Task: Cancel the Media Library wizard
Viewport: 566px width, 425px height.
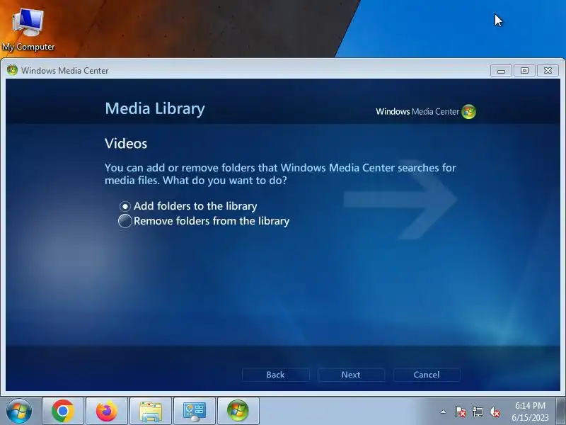Action: click(x=427, y=375)
